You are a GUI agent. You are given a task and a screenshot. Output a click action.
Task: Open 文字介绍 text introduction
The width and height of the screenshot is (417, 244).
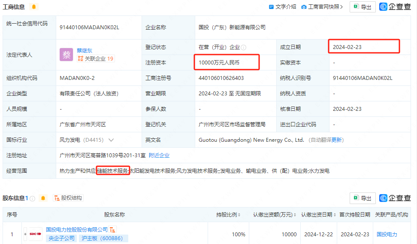(x=286, y=7)
